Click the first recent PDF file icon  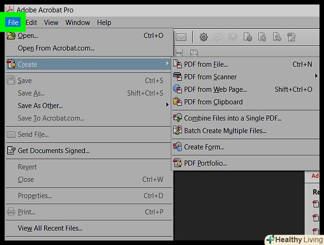coord(316,204)
